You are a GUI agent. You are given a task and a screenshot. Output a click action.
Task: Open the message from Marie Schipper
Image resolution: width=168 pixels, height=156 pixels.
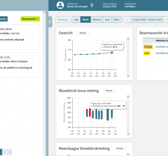coord(20,65)
